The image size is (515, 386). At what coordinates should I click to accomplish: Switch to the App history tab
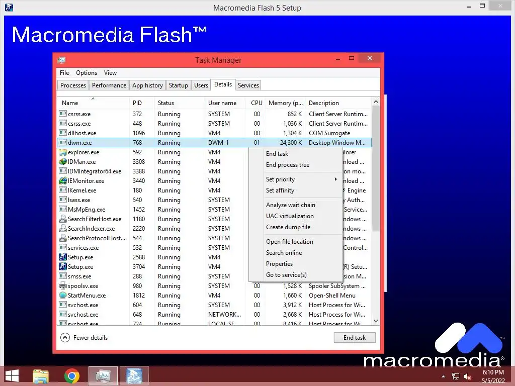(x=147, y=85)
